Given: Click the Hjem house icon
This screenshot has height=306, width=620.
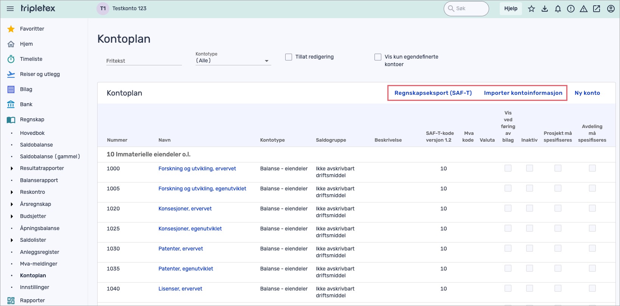Looking at the screenshot, I should [11, 44].
